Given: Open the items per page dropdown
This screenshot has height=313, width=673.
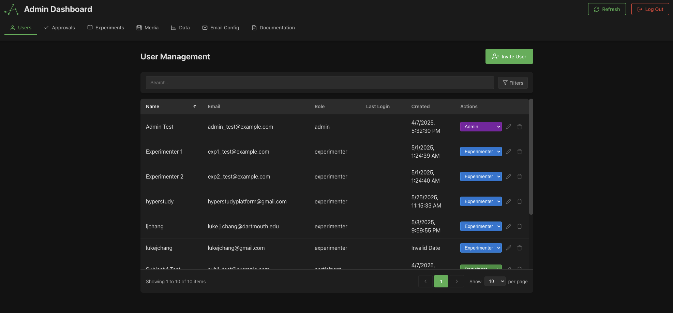Looking at the screenshot, I should 495,281.
